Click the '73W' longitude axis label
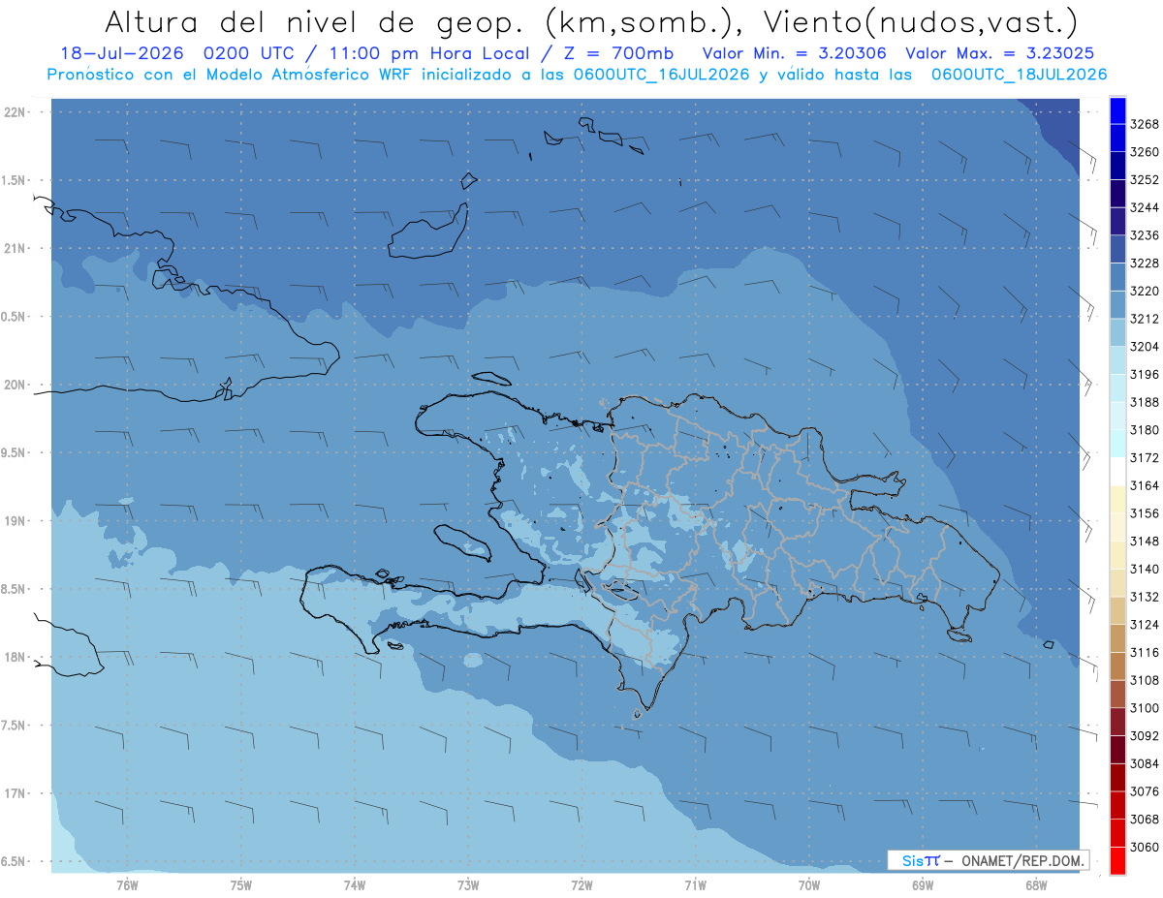The width and height of the screenshot is (1163, 898). [468, 884]
